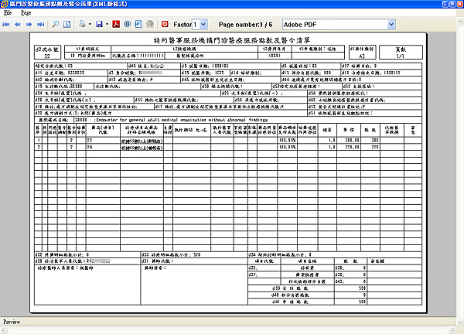Click the printer icon
The height and width of the screenshot is (334, 464).
click(x=81, y=25)
